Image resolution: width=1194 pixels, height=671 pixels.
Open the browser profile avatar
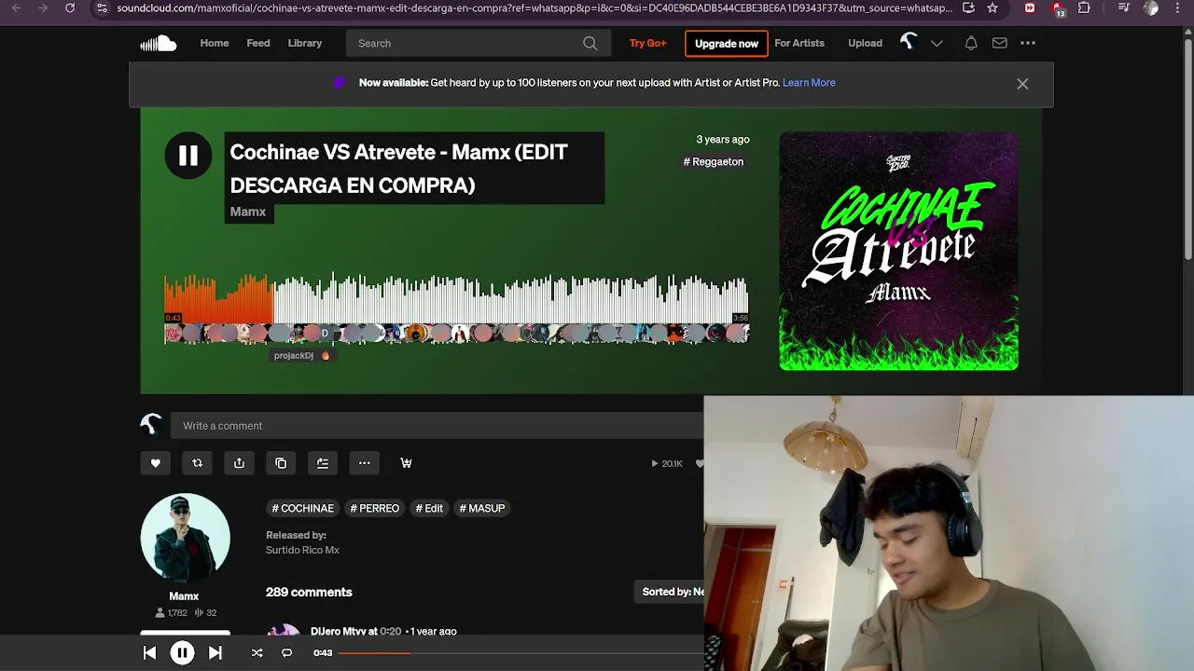[1150, 7]
